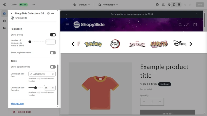Image resolution: width=207 pixels, height=116 pixels.
Task: Select the Demon Slayer collection logo
Action: [115, 44]
